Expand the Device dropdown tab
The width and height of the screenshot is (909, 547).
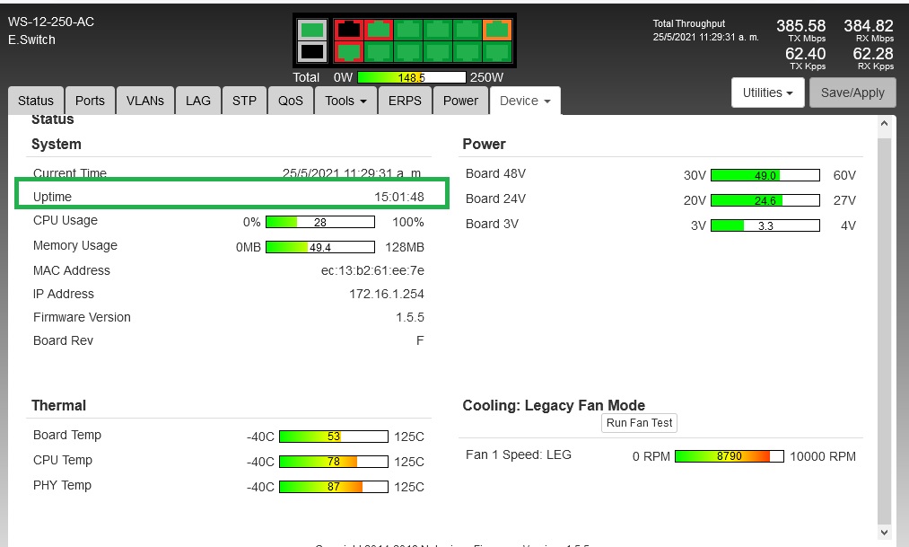(524, 101)
